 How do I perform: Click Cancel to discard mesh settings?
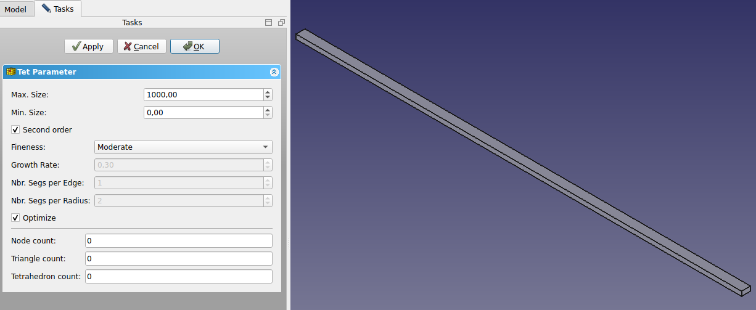(x=142, y=46)
